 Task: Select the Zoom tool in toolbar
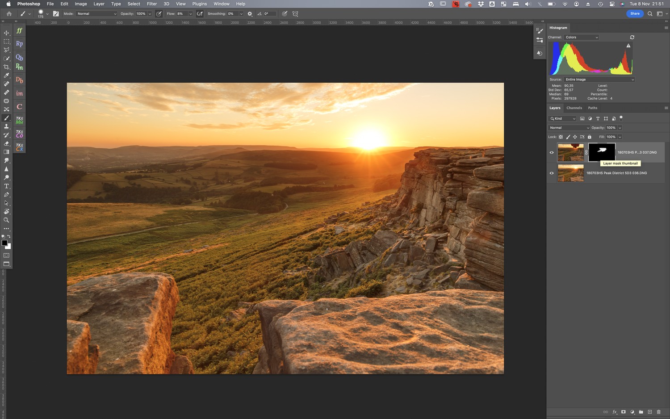(6, 220)
